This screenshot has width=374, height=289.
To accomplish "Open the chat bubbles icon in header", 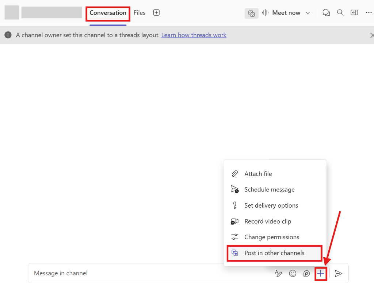I will point(326,13).
